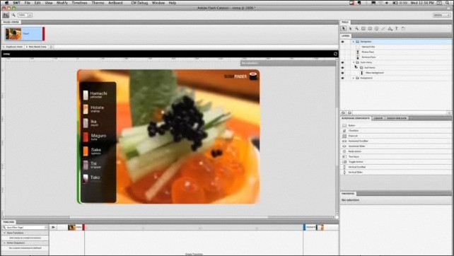The width and height of the screenshot is (454, 256).
Task: Pick the Vertical Scrollbar component
Action: coord(396,167)
